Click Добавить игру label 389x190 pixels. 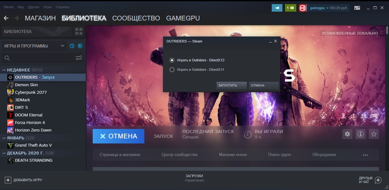(x=28, y=180)
